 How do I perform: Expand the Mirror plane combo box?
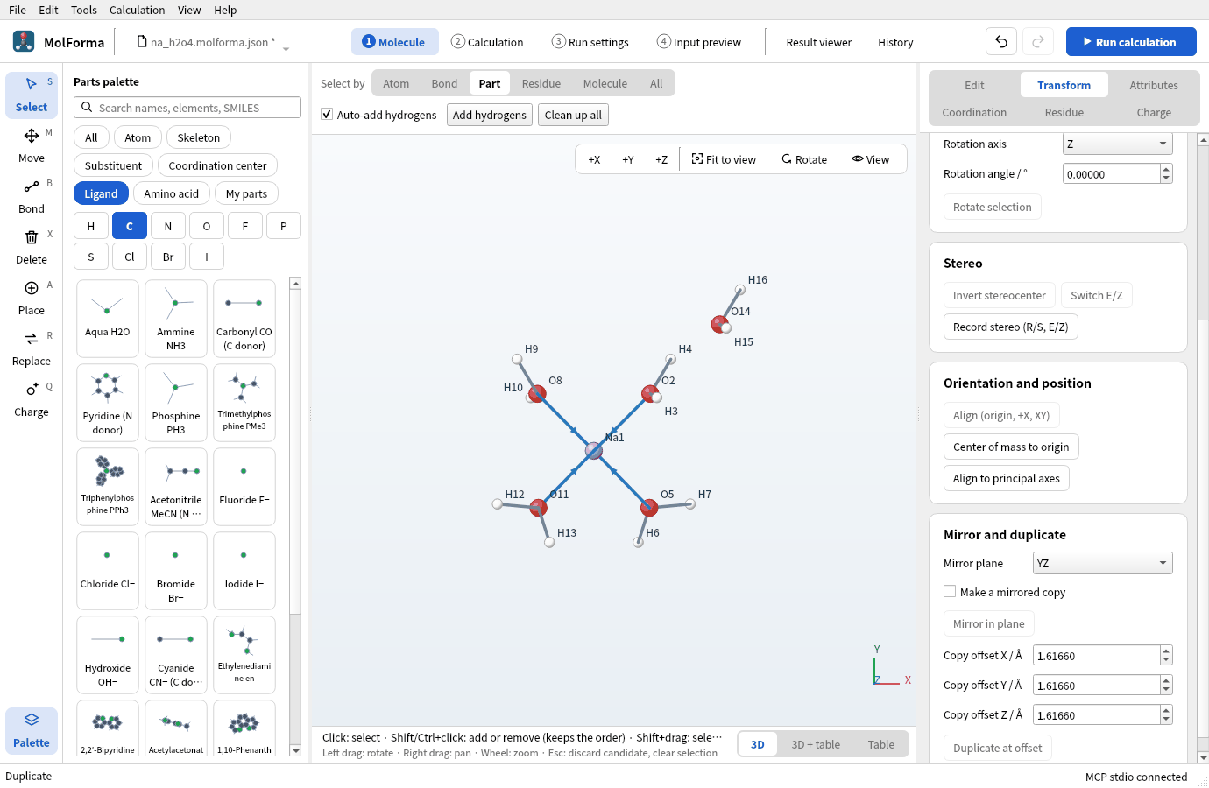(x=1102, y=563)
